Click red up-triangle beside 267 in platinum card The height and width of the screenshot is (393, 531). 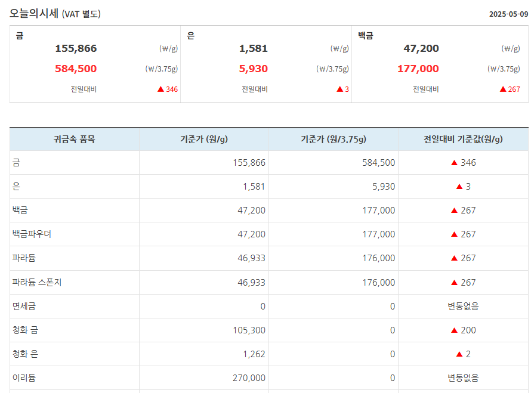click(503, 89)
